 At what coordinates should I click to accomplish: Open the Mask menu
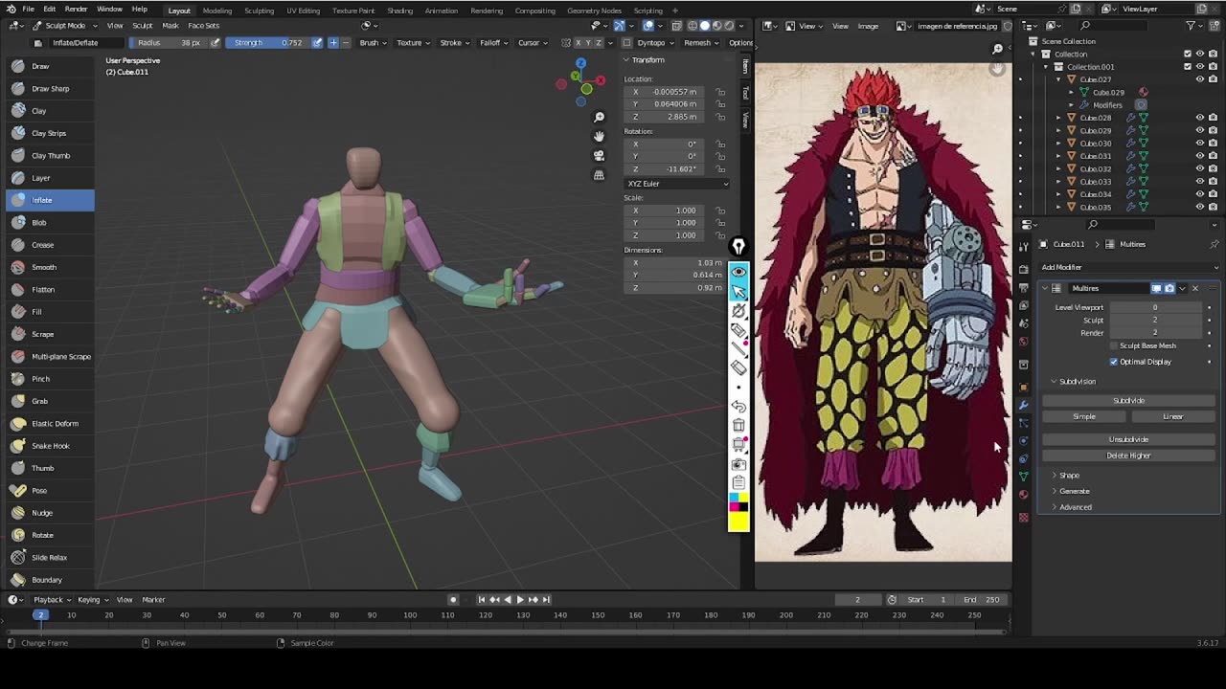coord(170,25)
